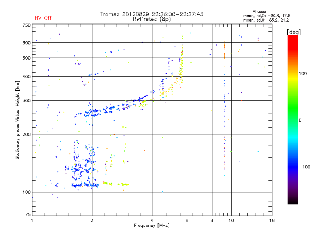This screenshot has height=240, width=320.
Task: Click the y-axis tick label '200'
Action: point(26,134)
